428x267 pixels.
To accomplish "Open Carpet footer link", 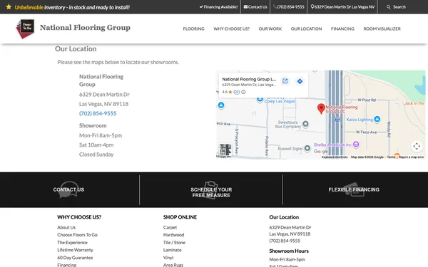I will [x=170, y=227].
